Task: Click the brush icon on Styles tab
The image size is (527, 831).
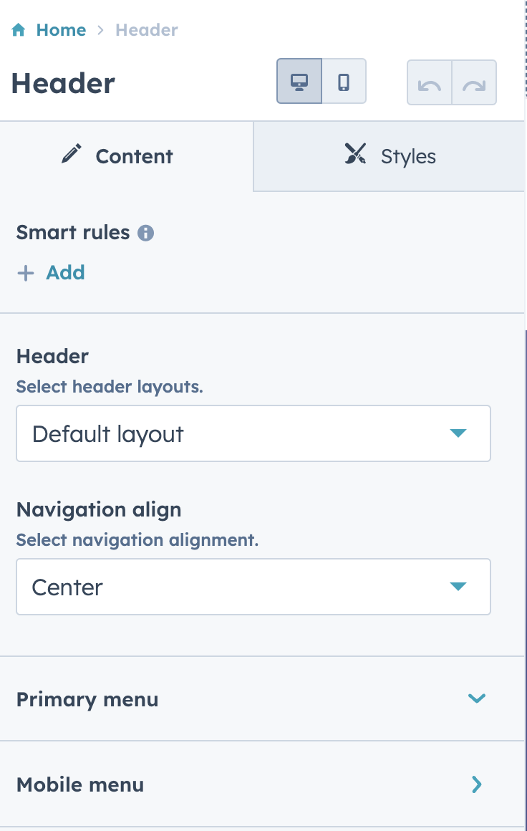Action: pos(355,154)
